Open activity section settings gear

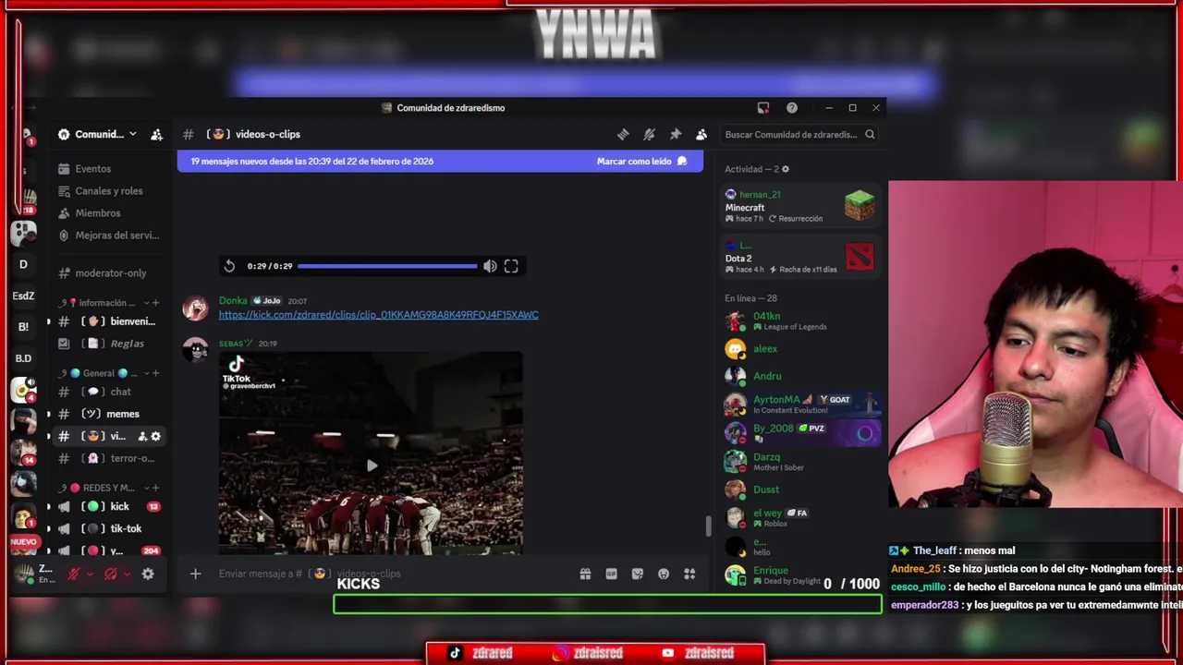pos(786,169)
